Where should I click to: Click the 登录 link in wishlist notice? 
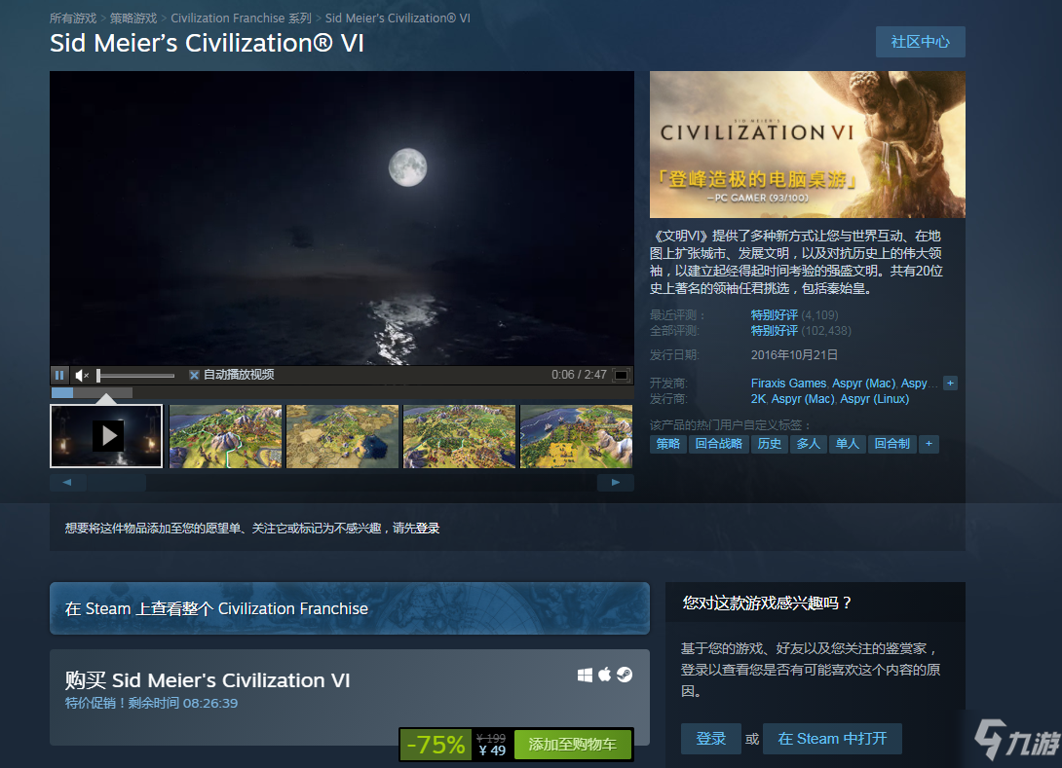[428, 529]
